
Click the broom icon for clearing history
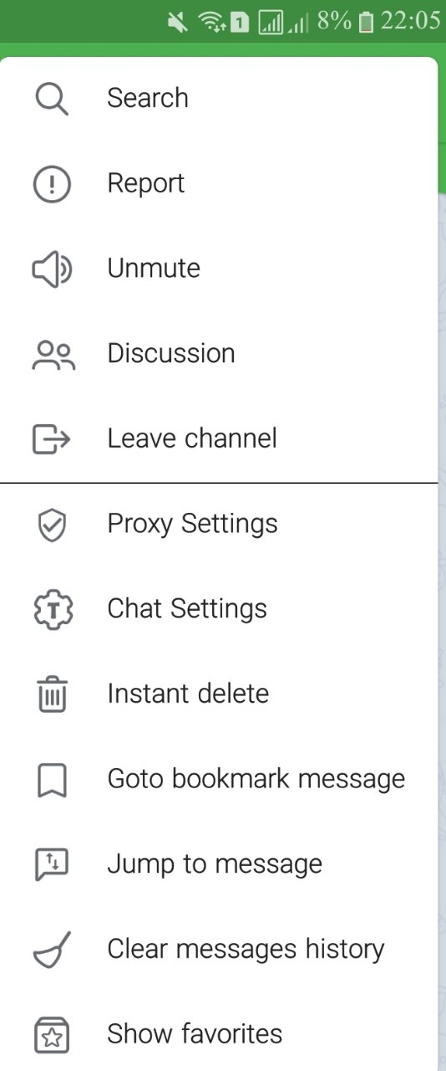click(52, 950)
